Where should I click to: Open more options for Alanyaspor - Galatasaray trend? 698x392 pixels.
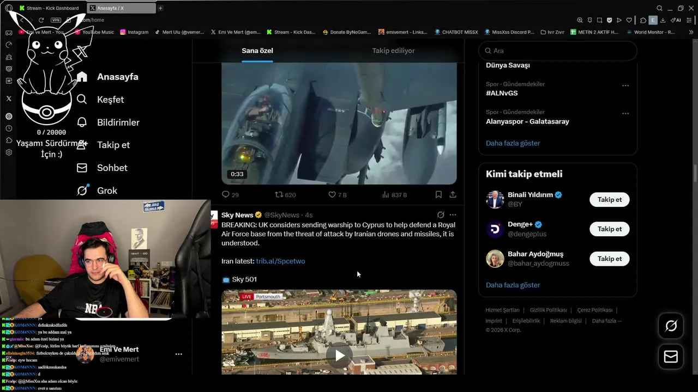tap(625, 114)
